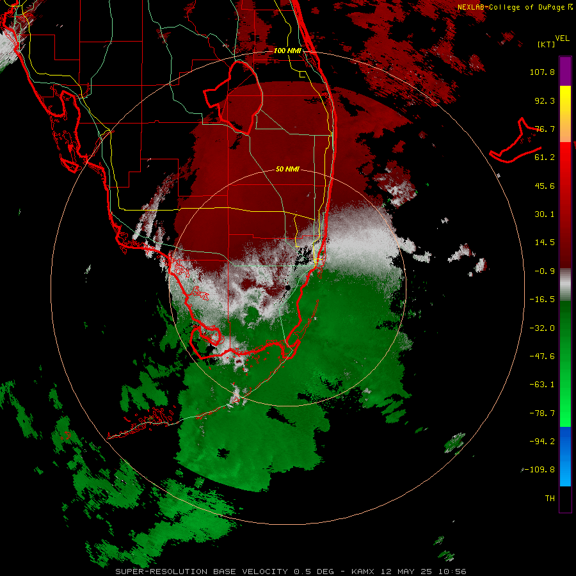Click the -94.2 velocity label

(x=542, y=441)
